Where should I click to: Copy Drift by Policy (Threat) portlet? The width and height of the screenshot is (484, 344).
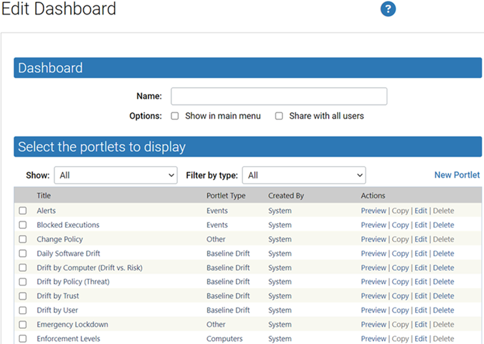click(400, 282)
